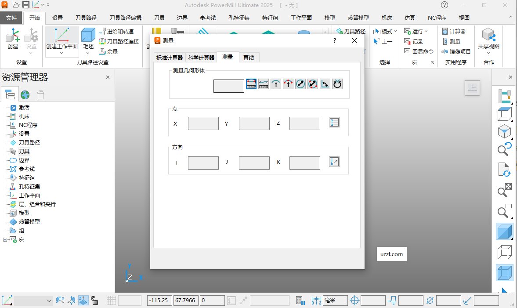Screen dimensions: 517x308
Task: Open the 工作平面 ribbon tab
Action: pyautogui.click(x=301, y=18)
